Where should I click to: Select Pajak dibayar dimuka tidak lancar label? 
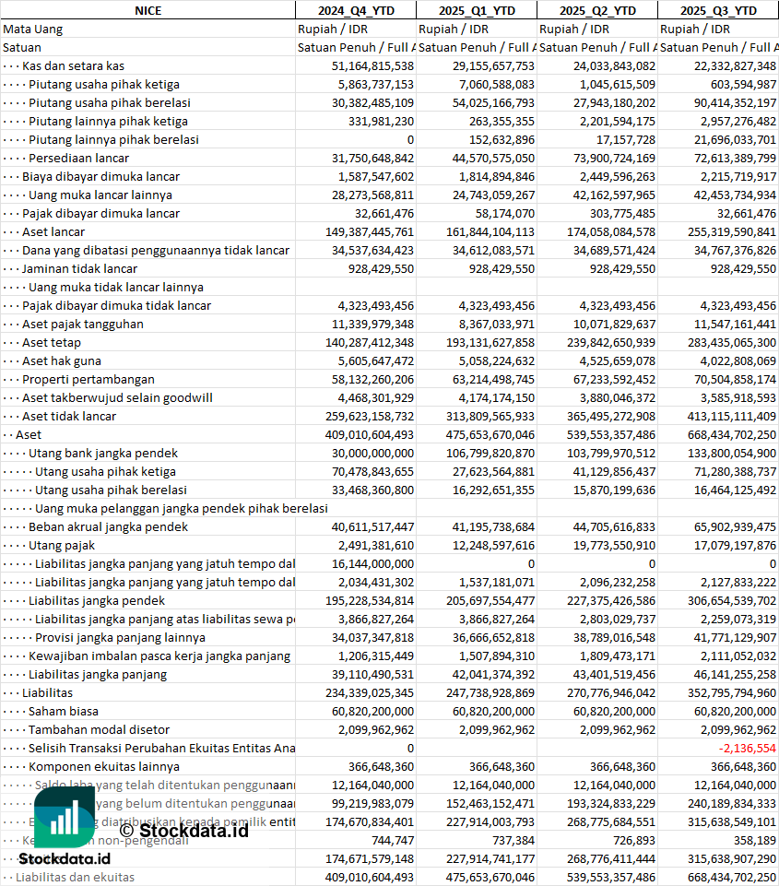[x=116, y=306]
